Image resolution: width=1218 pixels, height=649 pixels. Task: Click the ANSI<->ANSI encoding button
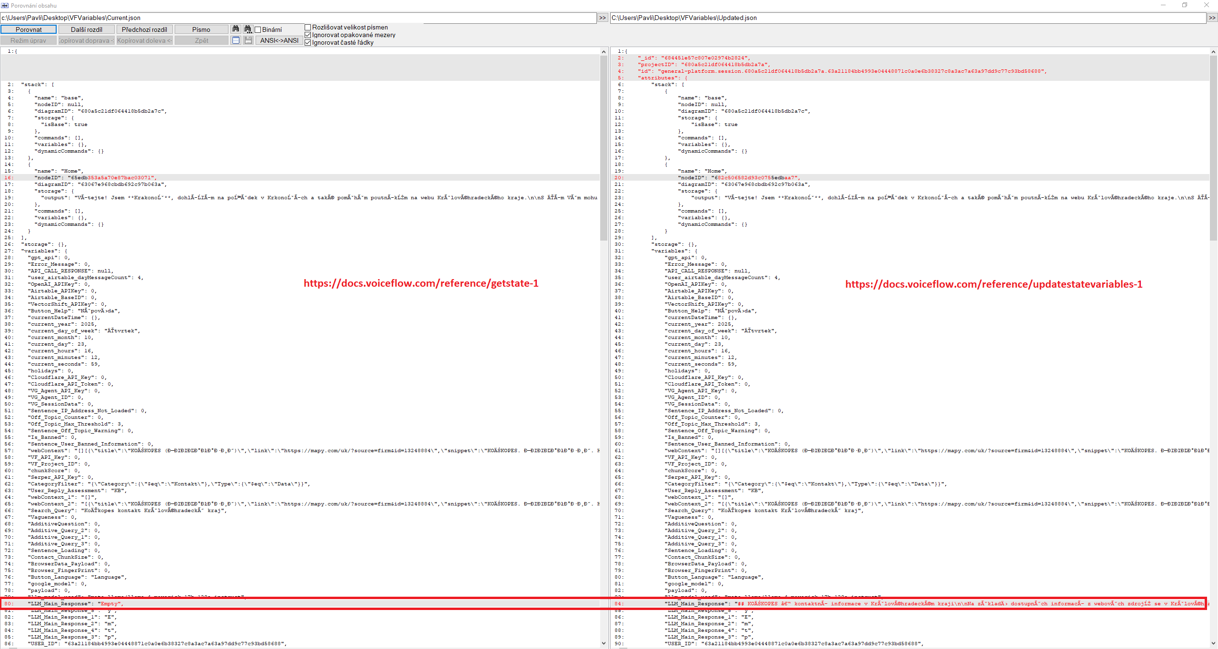tap(279, 40)
